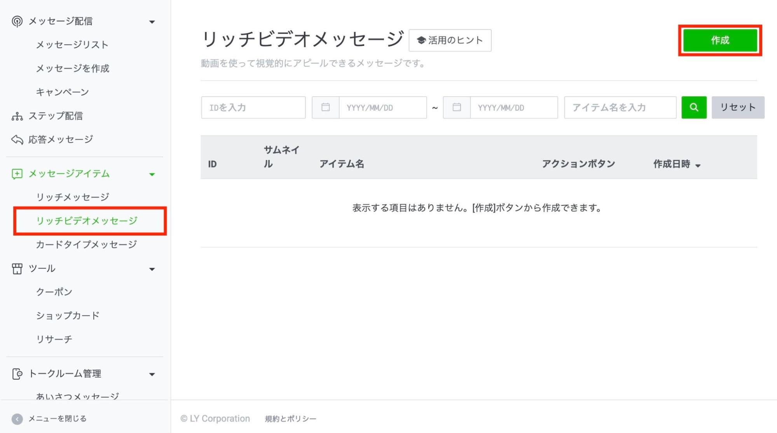
Task: Open the end date calendar icon
Action: 456,108
